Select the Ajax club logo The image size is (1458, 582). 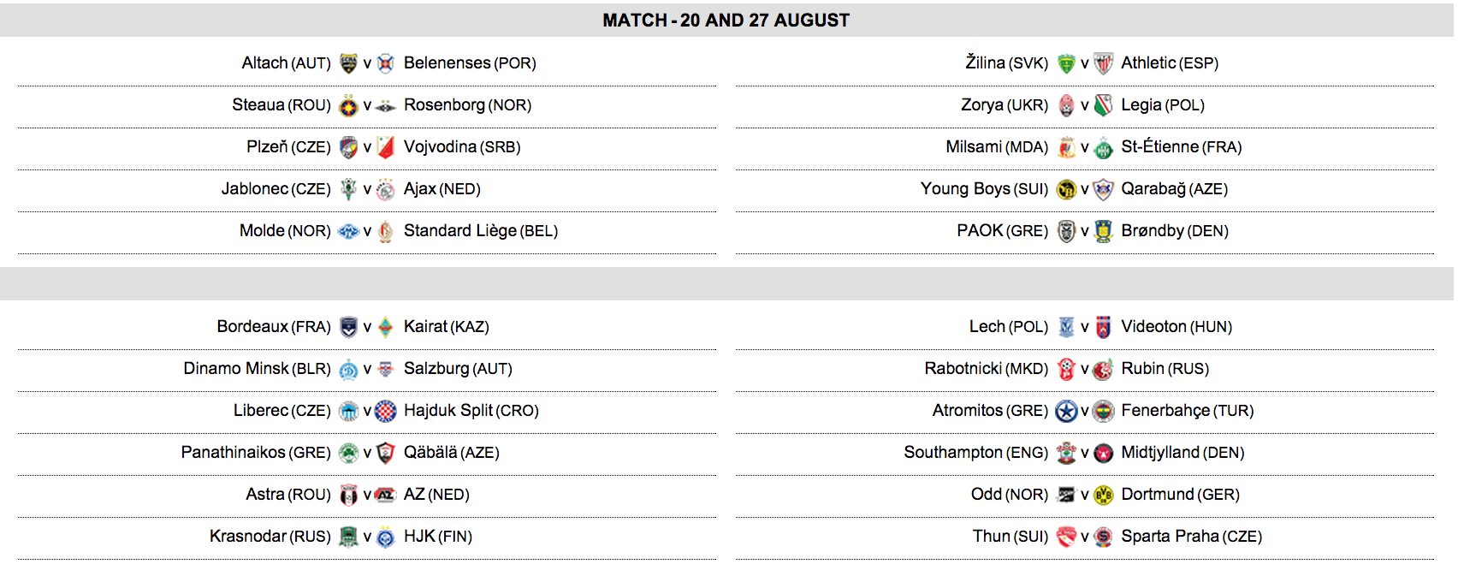(386, 189)
